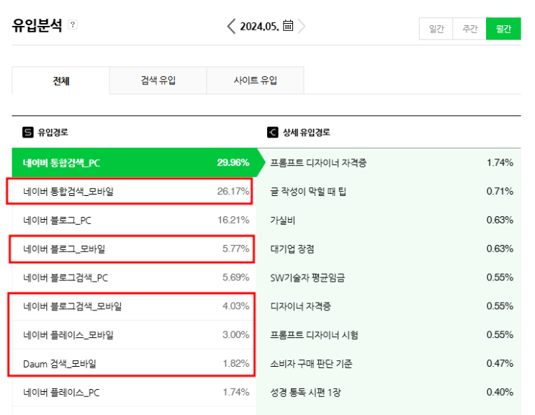
Task: Click the help question mark icon next to 유입분석
Action: coord(73,24)
